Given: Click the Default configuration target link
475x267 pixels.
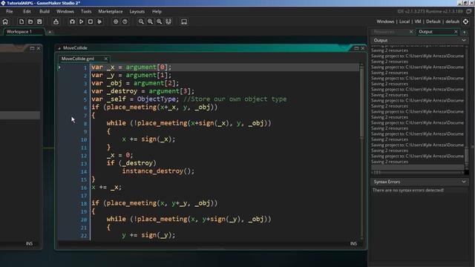Looking at the screenshot, I should click(x=433, y=22).
